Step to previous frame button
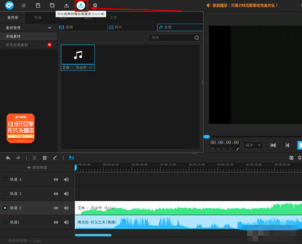 pos(287,145)
